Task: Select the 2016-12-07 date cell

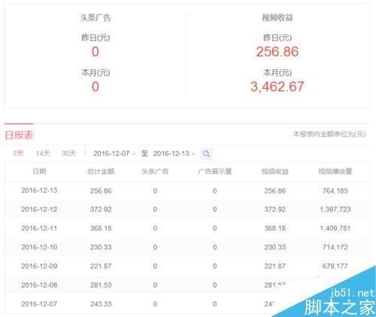Action: 39,304
